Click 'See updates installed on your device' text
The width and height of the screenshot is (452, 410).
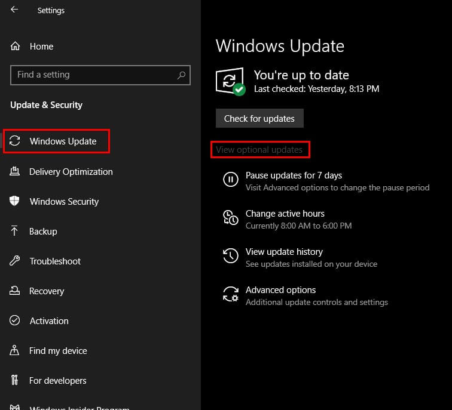(x=311, y=264)
